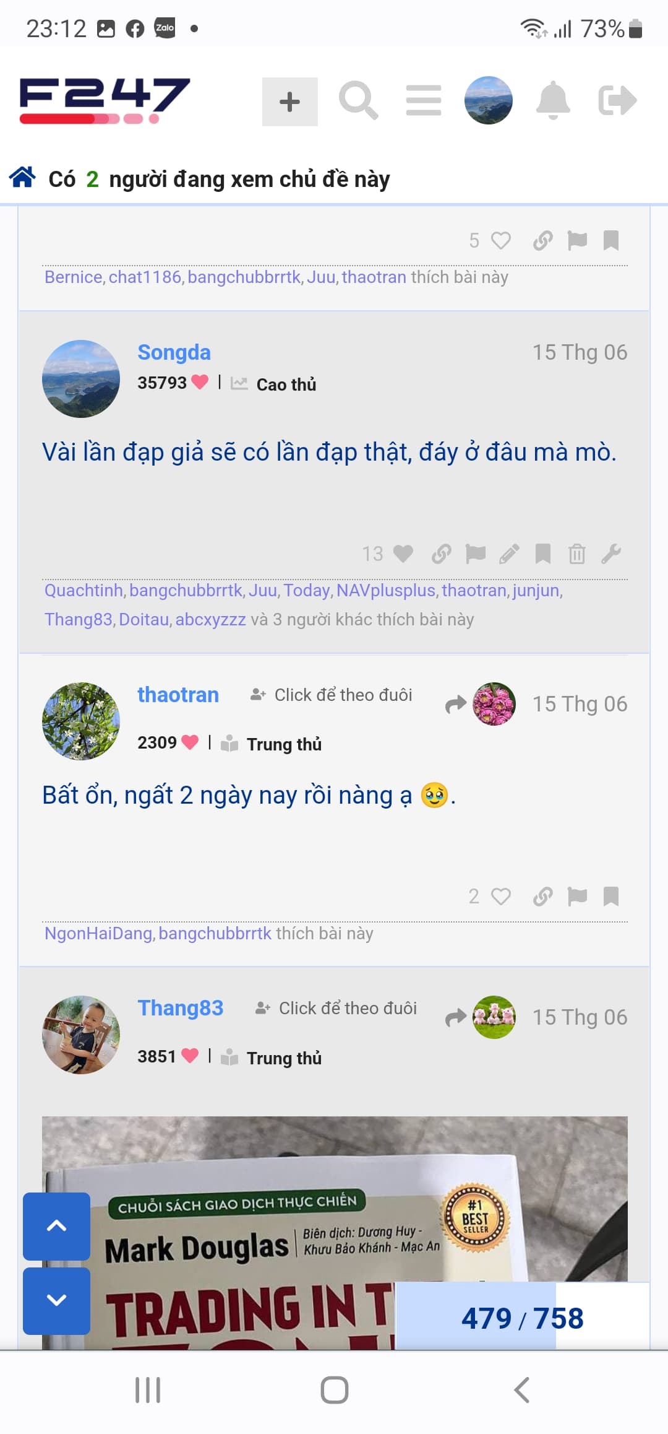The image size is (668, 1434).
Task: Click the logout arrow icon
Action: point(617,101)
